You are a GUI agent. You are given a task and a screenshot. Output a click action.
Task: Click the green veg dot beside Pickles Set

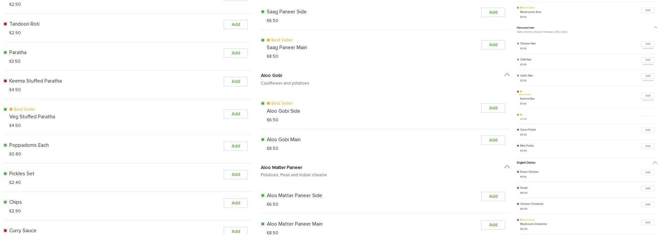[x=5, y=173]
